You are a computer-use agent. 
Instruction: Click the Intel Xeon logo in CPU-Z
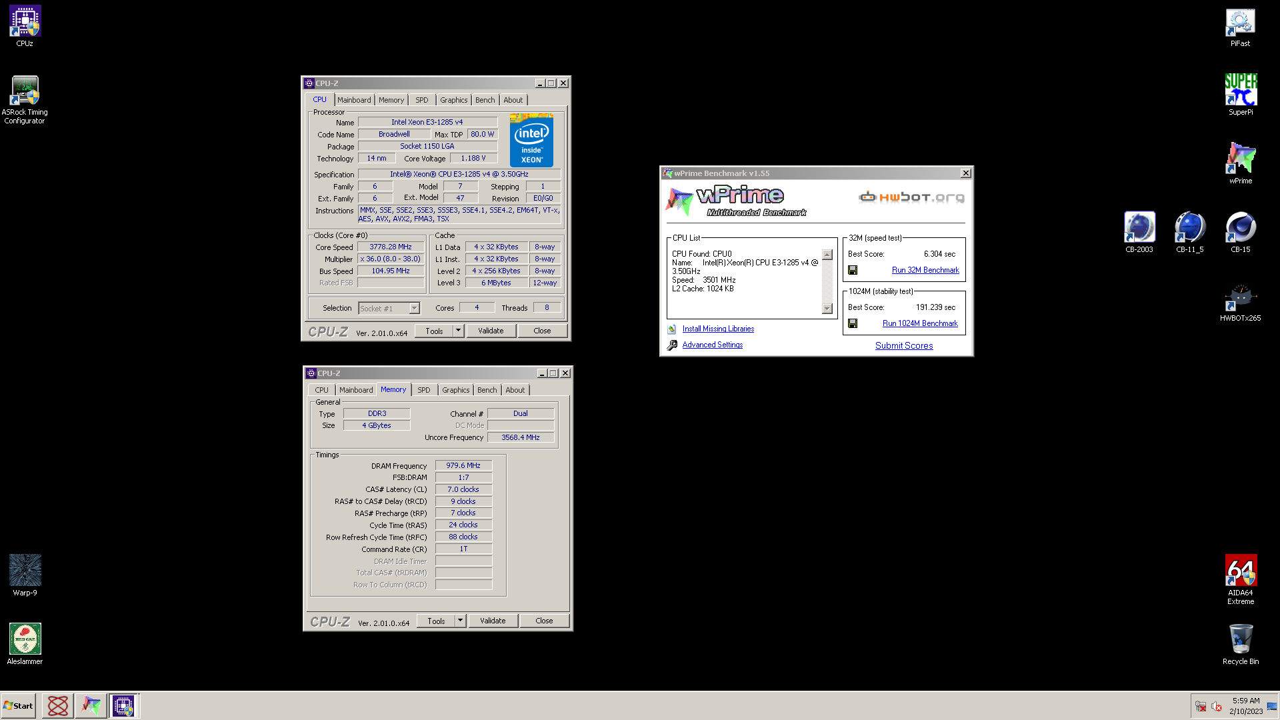coord(531,140)
